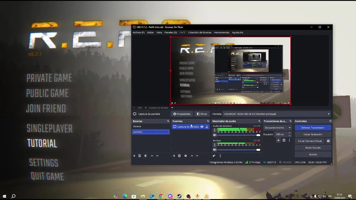This screenshot has height=200, width=356.
Task: Open Google Chrome from the taskbar
Action: 161,196
